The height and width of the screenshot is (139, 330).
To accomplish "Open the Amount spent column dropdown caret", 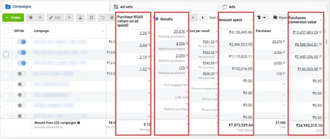I will (x=251, y=20).
